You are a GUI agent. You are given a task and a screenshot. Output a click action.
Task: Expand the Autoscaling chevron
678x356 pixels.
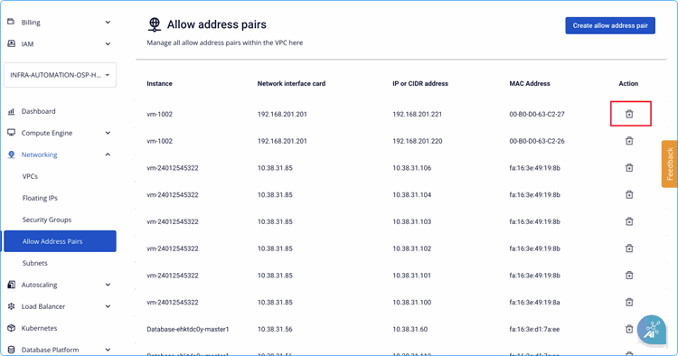click(x=108, y=285)
